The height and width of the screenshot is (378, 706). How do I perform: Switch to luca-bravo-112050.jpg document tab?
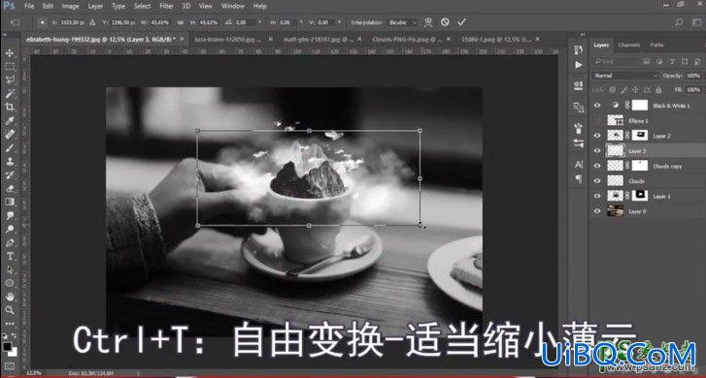228,40
